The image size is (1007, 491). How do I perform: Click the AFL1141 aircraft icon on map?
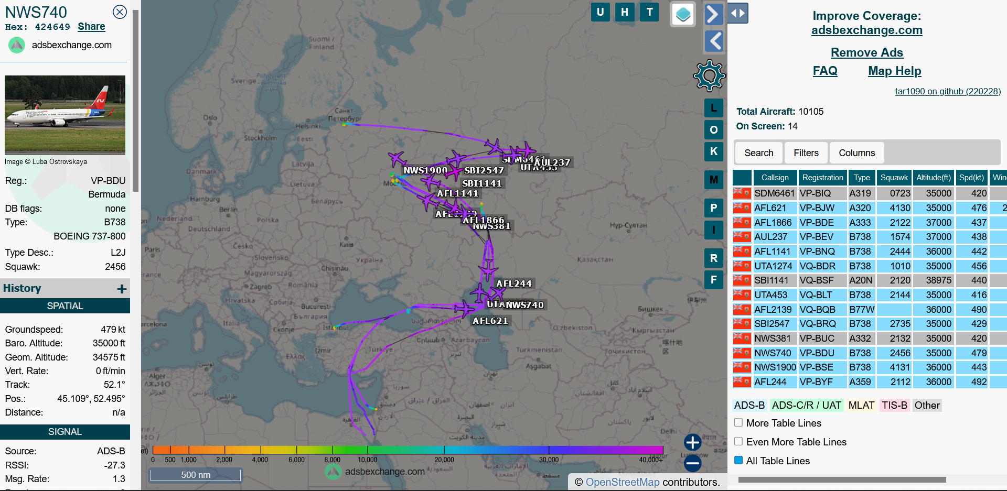431,182
